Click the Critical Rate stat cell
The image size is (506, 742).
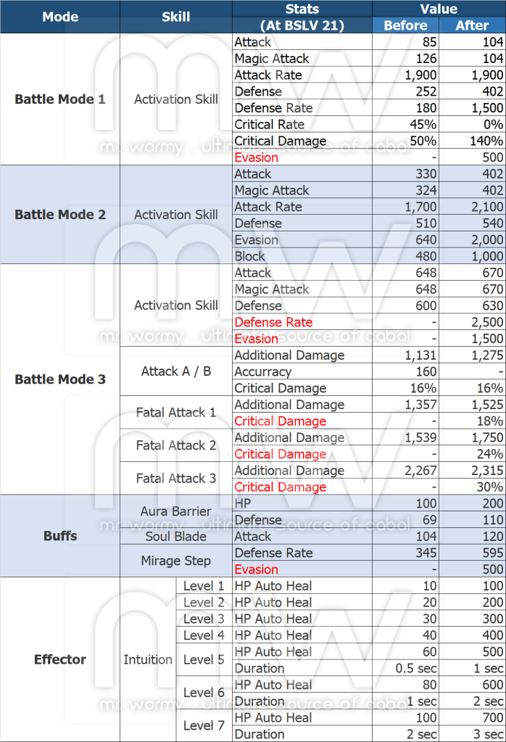pyautogui.click(x=263, y=125)
